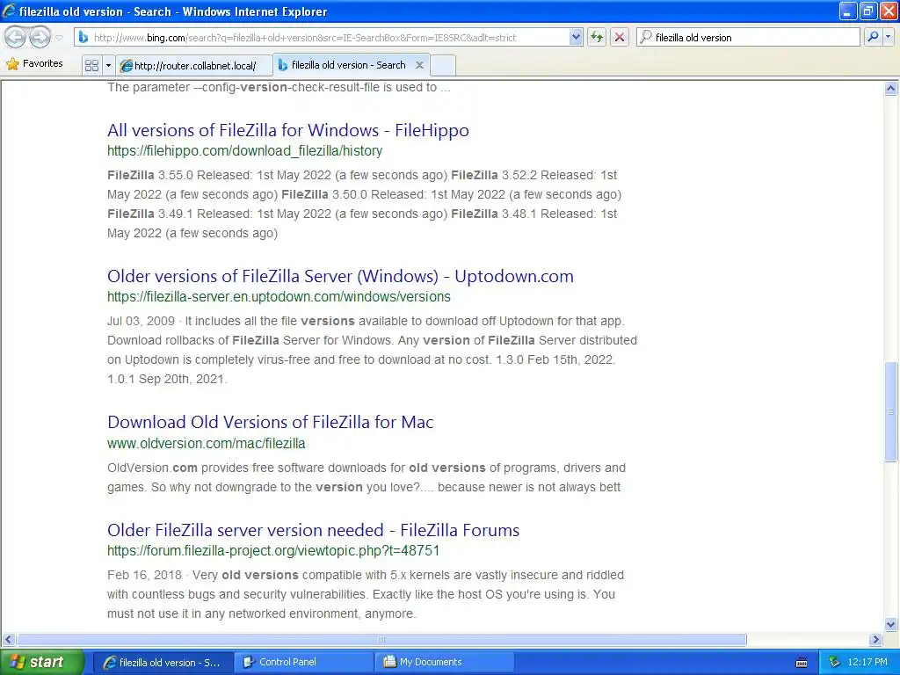
Task: Click the Internet Explorer icon in title bar
Action: (9, 11)
